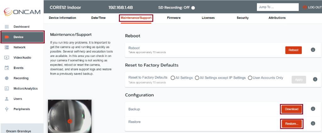The width and height of the screenshot is (322, 133).
Task: Click the Reboot button
Action: click(293, 50)
